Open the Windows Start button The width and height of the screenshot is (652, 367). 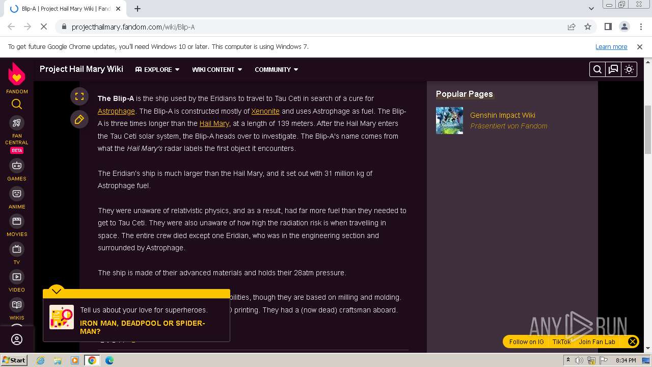pos(14,360)
